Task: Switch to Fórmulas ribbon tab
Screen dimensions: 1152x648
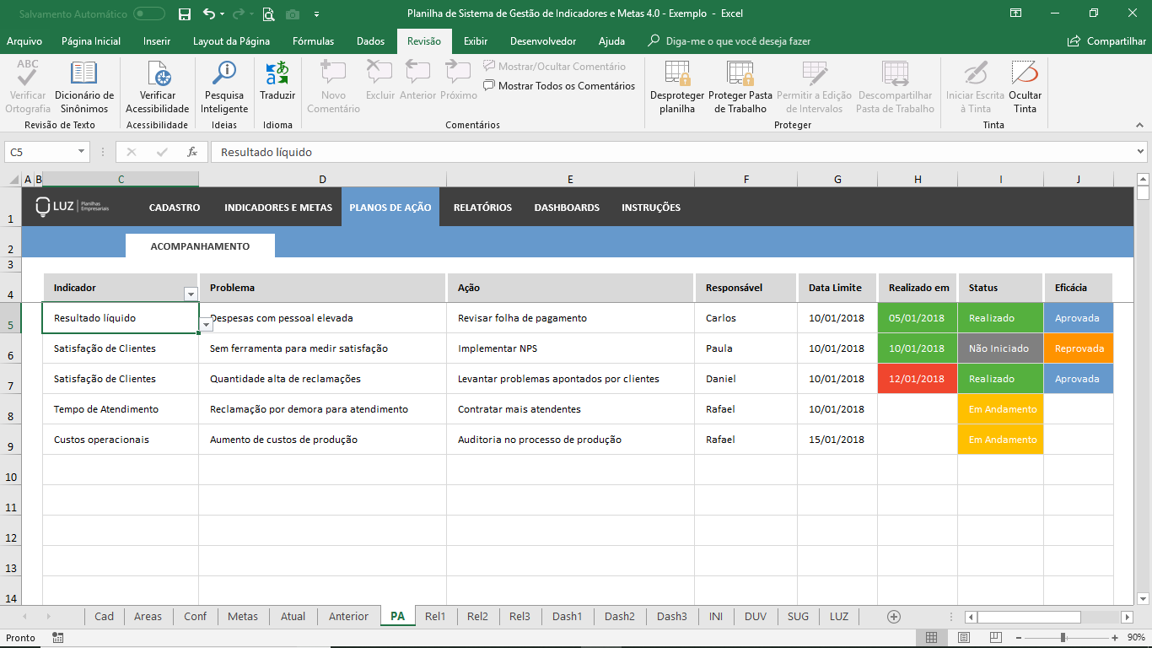Action: coord(313,41)
